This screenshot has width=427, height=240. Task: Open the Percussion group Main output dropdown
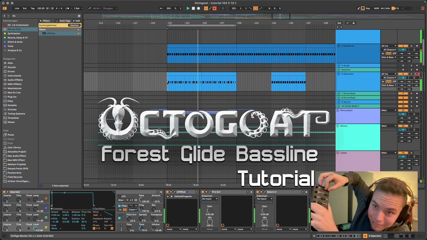(389, 110)
